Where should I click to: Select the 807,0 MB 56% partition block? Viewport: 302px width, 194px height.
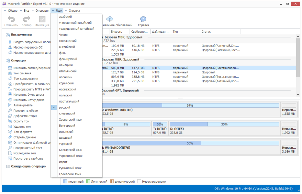(160, 128)
